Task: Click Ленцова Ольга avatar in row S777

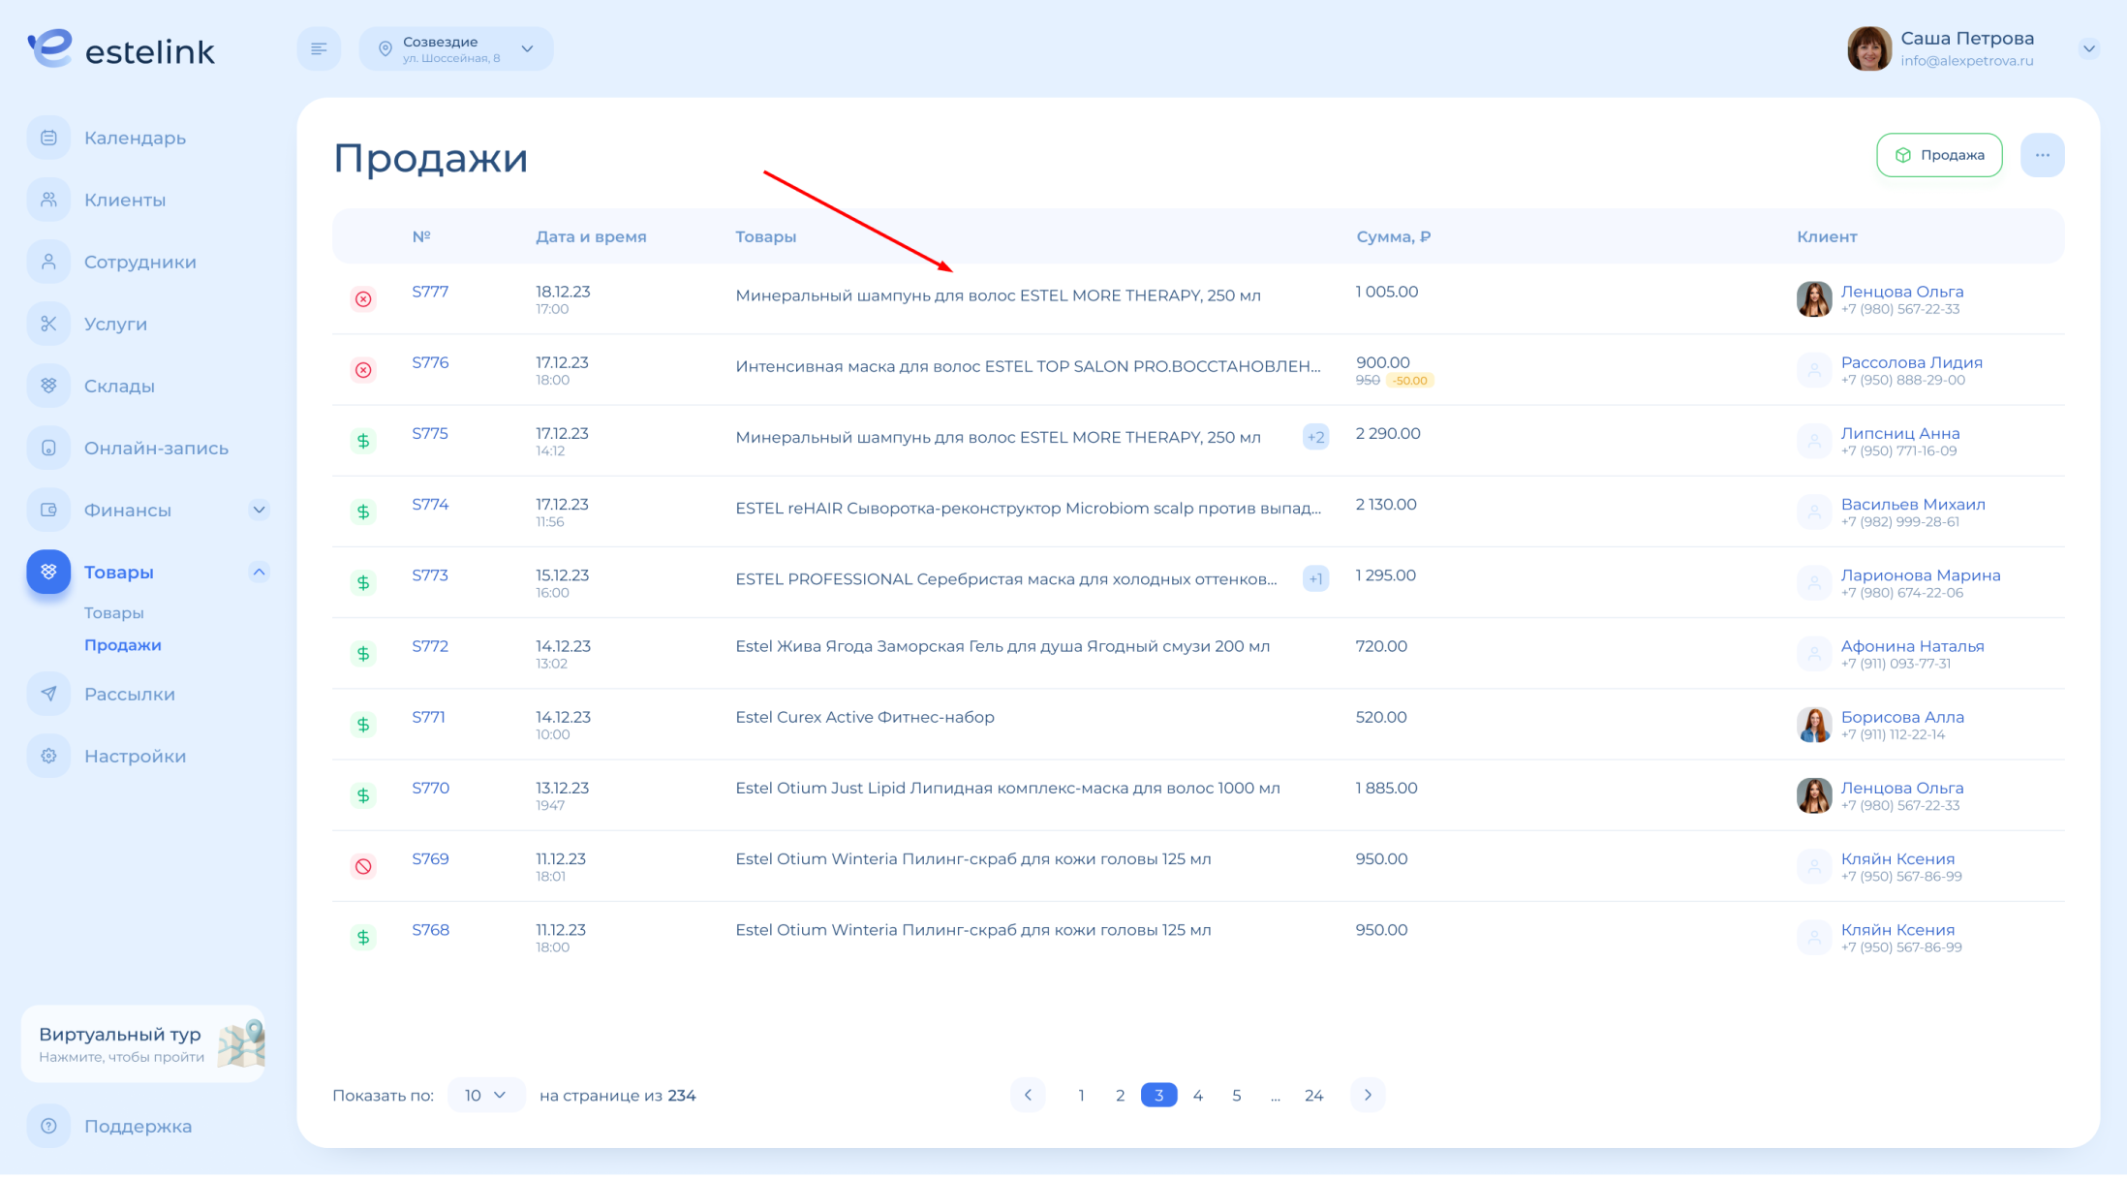Action: click(x=1813, y=299)
